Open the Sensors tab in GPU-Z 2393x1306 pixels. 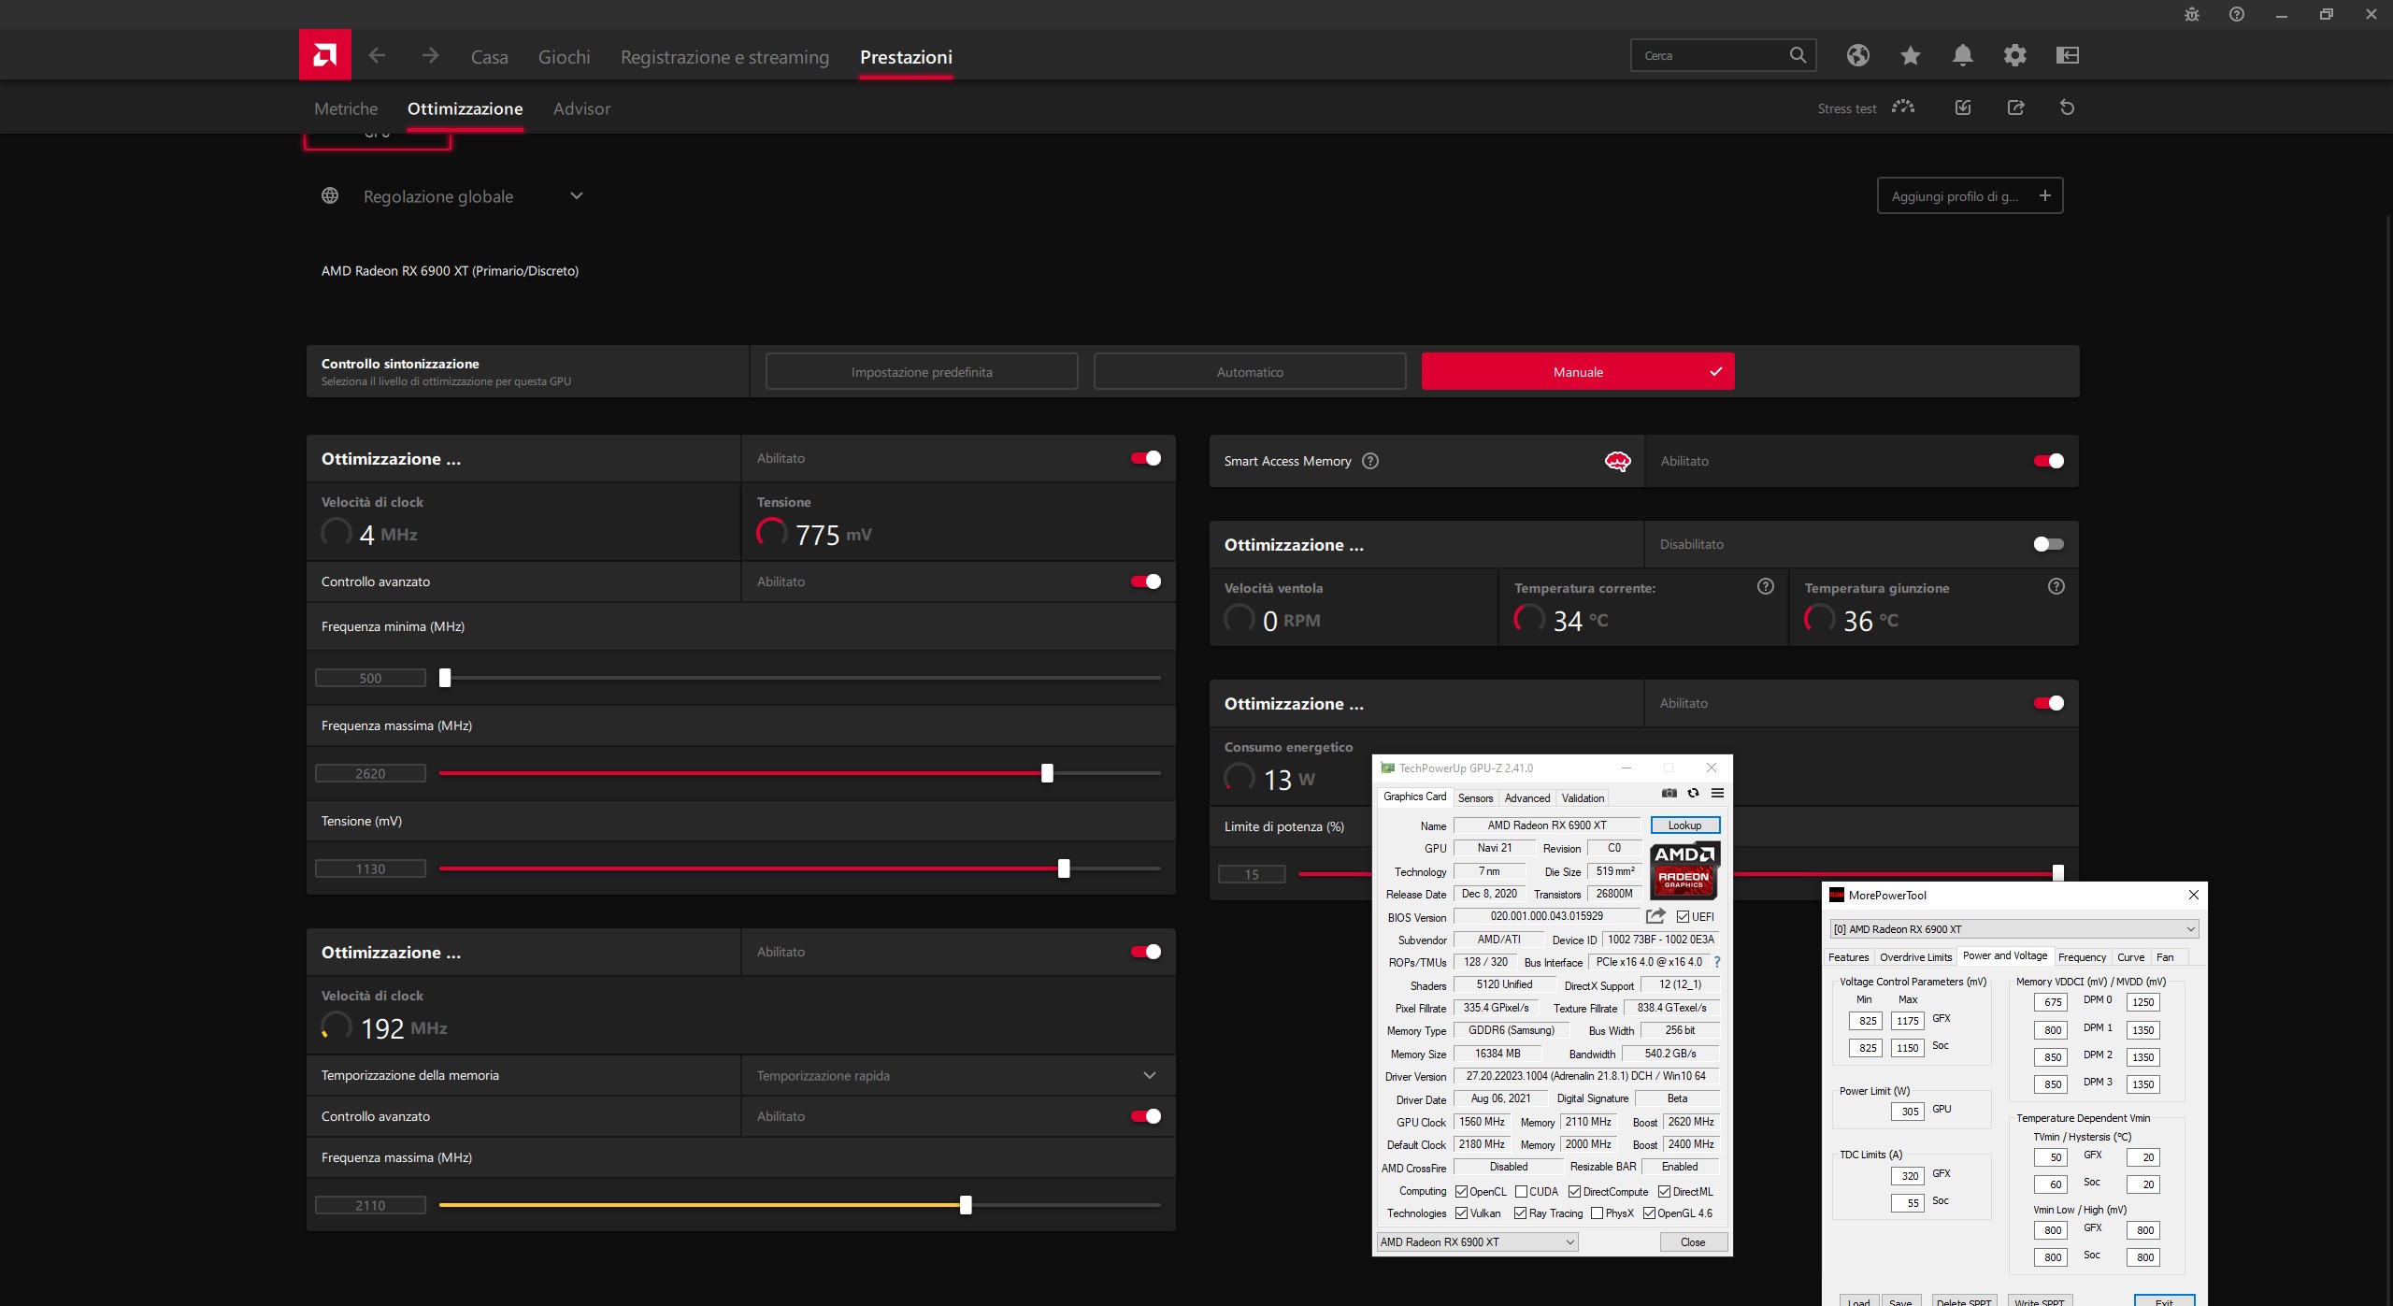[1475, 797]
